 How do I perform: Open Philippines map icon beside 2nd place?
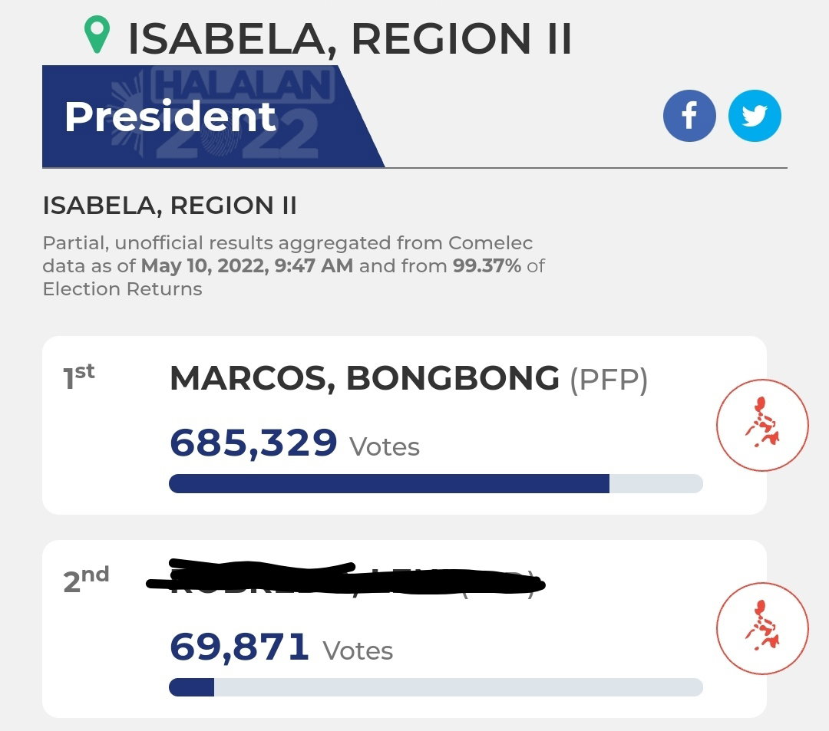point(762,628)
